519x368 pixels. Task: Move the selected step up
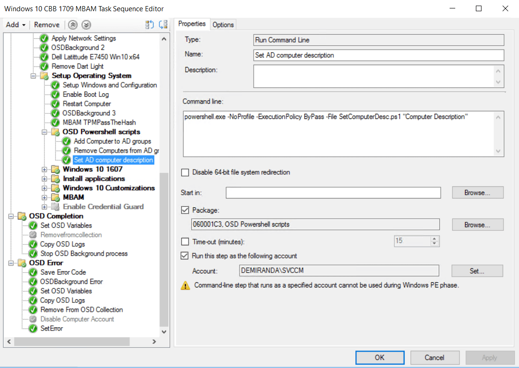coord(73,24)
